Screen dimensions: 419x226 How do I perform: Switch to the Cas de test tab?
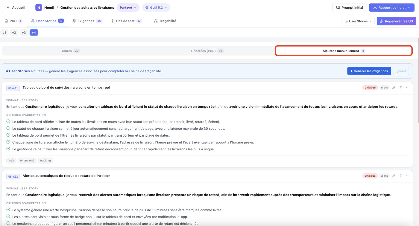(x=126, y=21)
